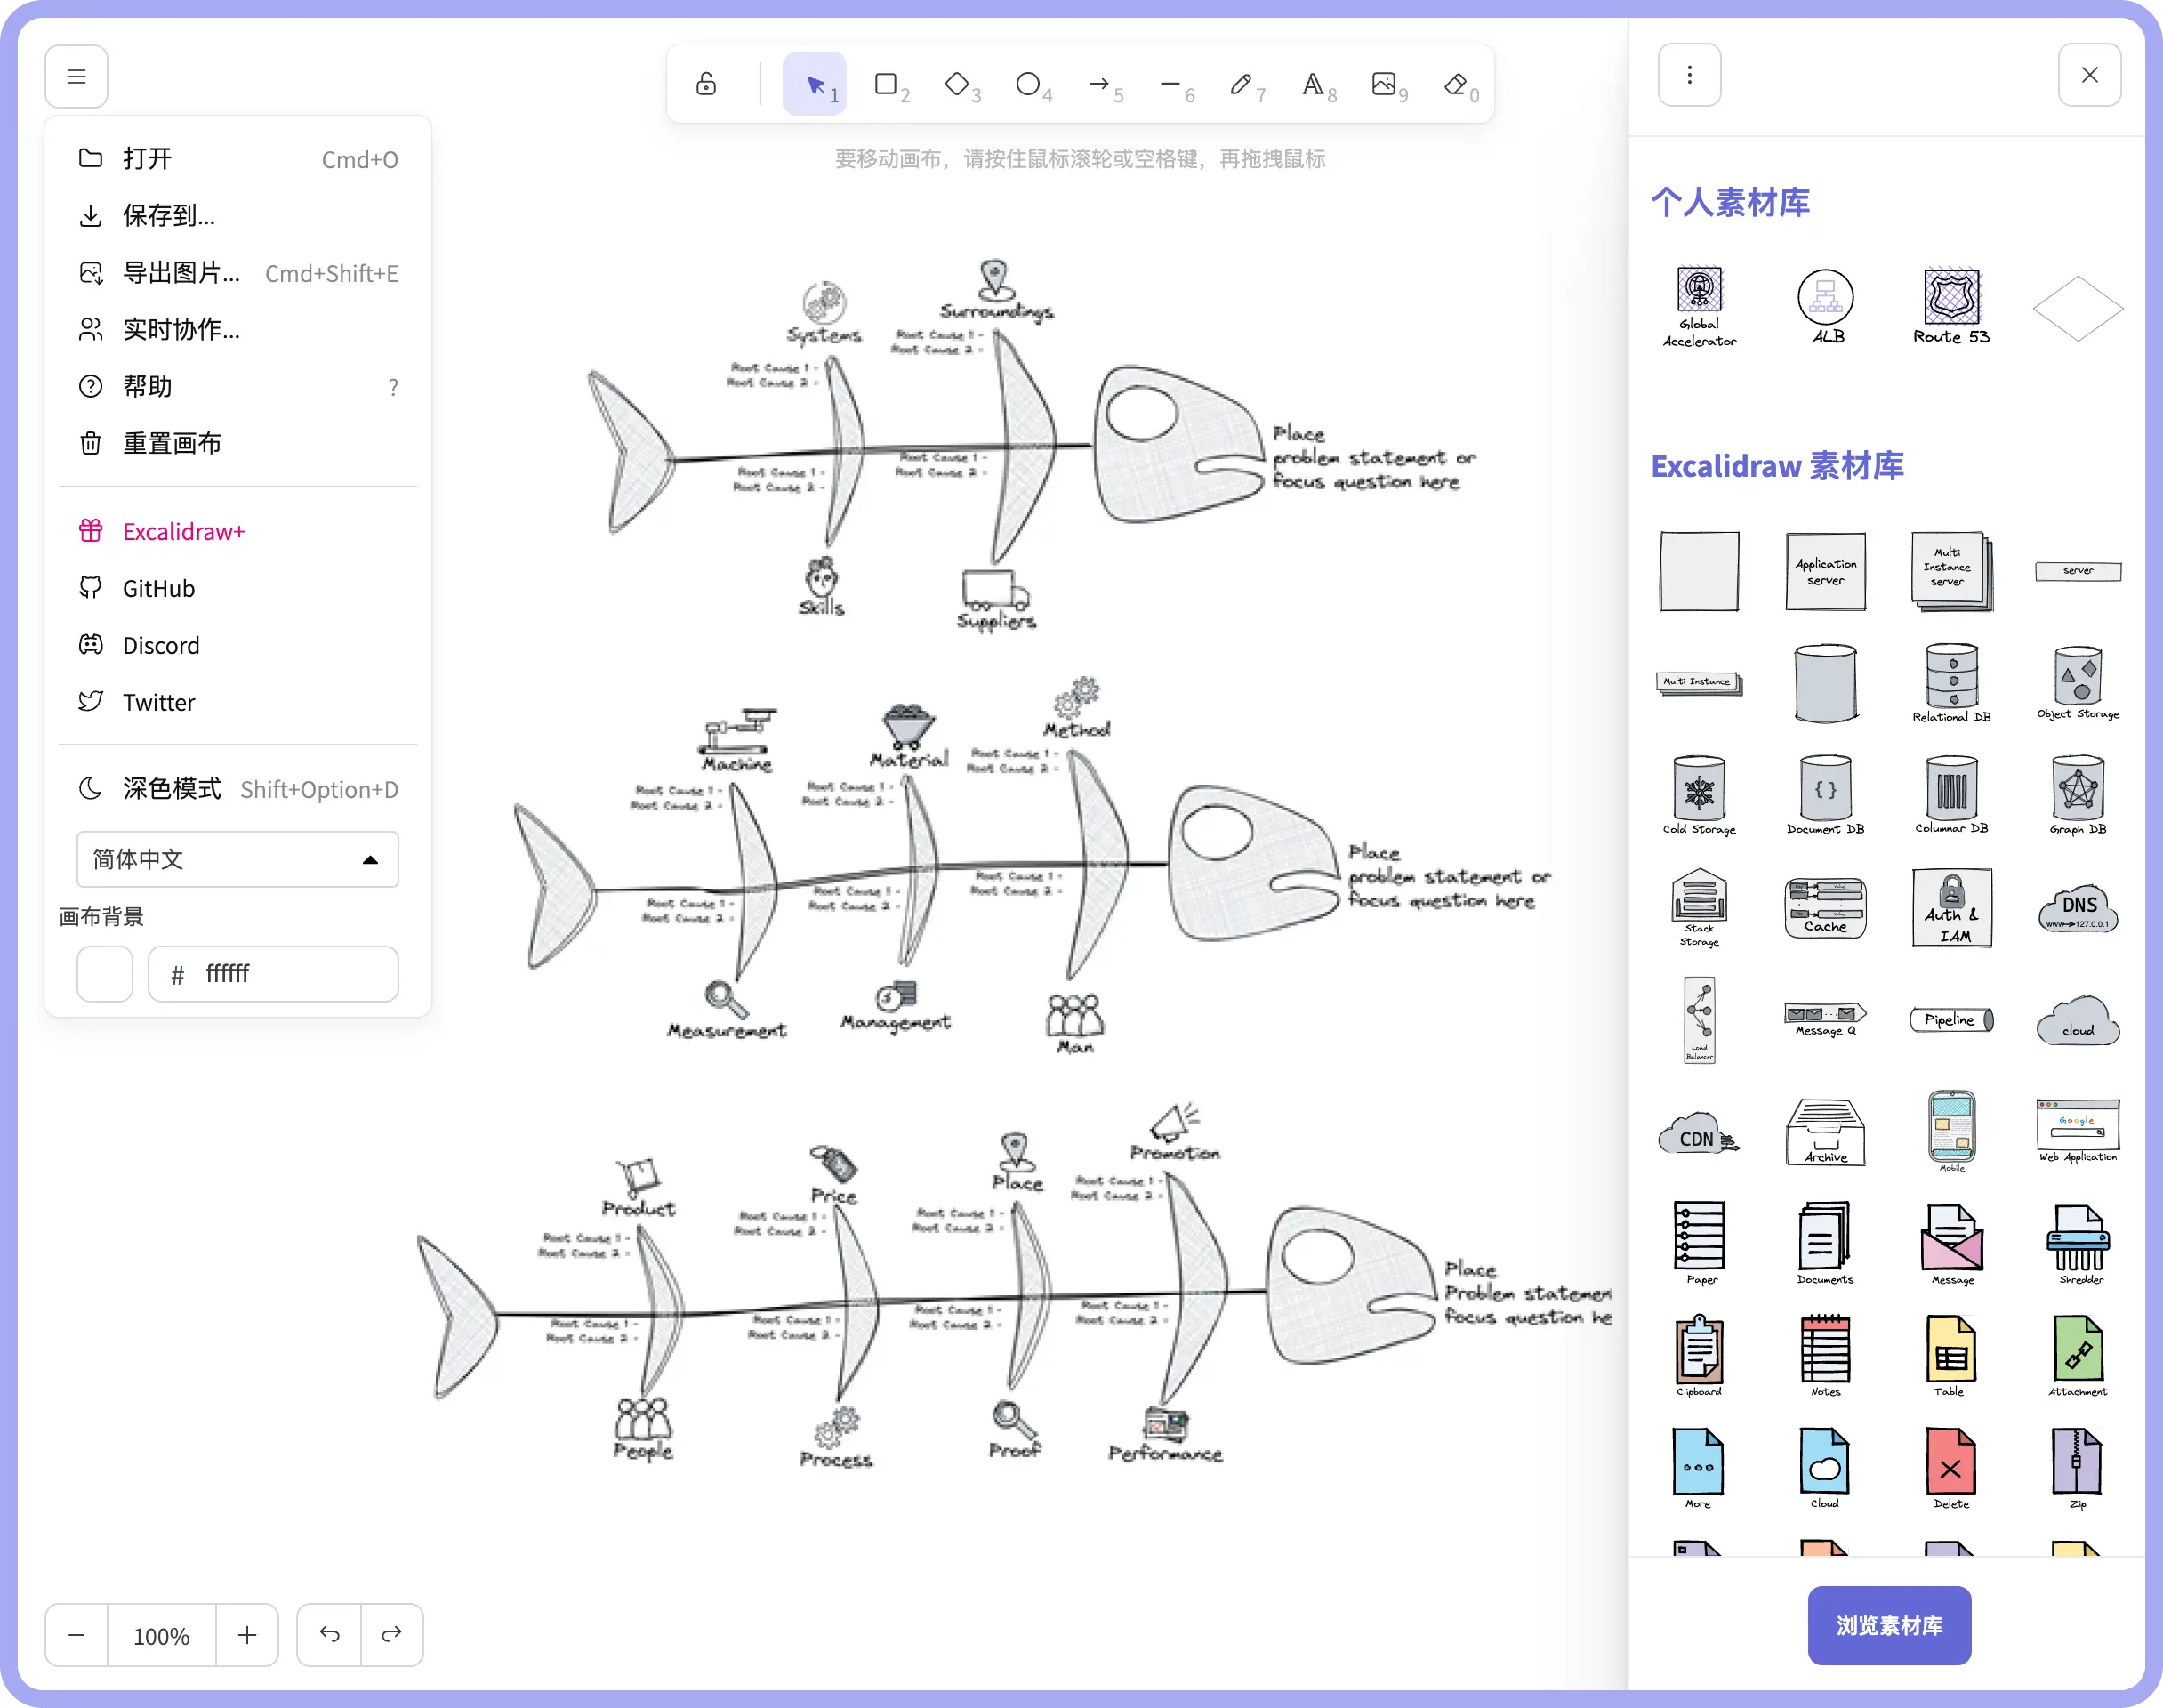Open the GitHub link
This screenshot has height=1708, width=2163.
pyautogui.click(x=159, y=589)
